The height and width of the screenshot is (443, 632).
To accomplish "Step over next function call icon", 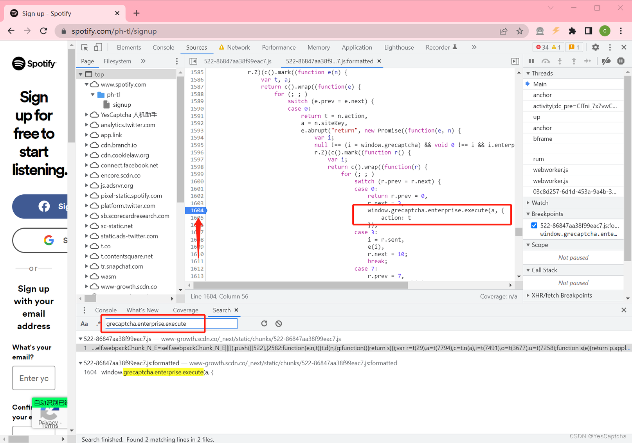I will tap(546, 61).
